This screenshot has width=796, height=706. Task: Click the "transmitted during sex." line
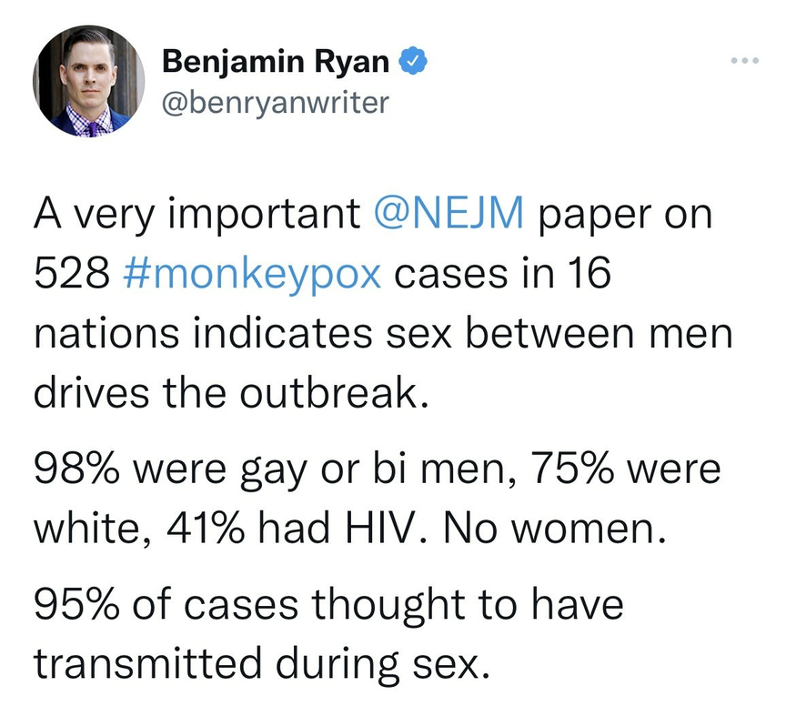pos(262,665)
